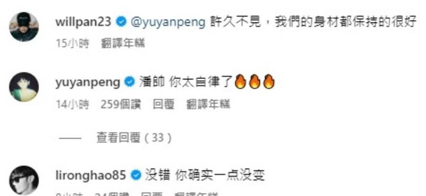Viewport: 426px width, 196px height.
Task: Click 翻譯年糕 under yuyanpeng's comment
Action: click(208, 104)
